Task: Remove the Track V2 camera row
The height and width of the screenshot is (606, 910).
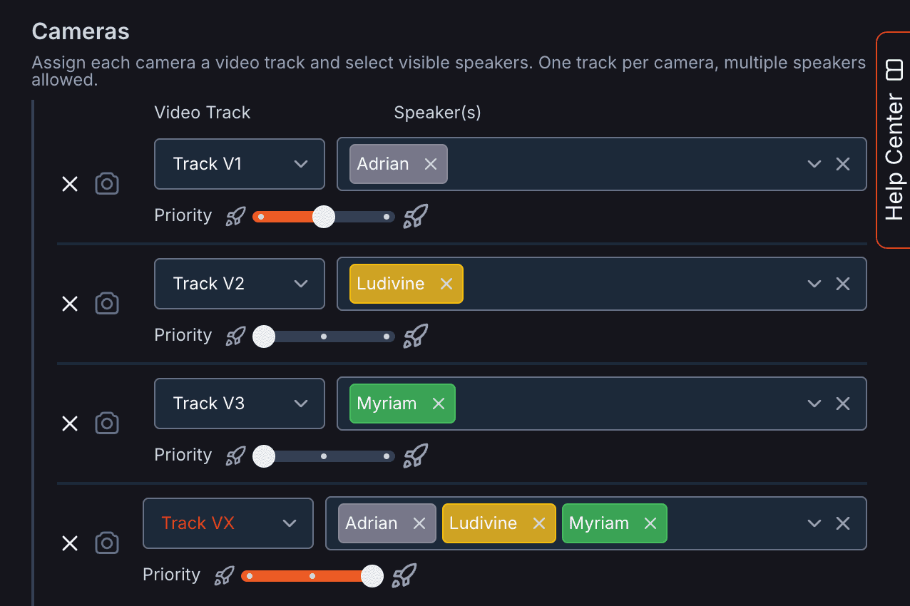Action: pyautogui.click(x=69, y=303)
